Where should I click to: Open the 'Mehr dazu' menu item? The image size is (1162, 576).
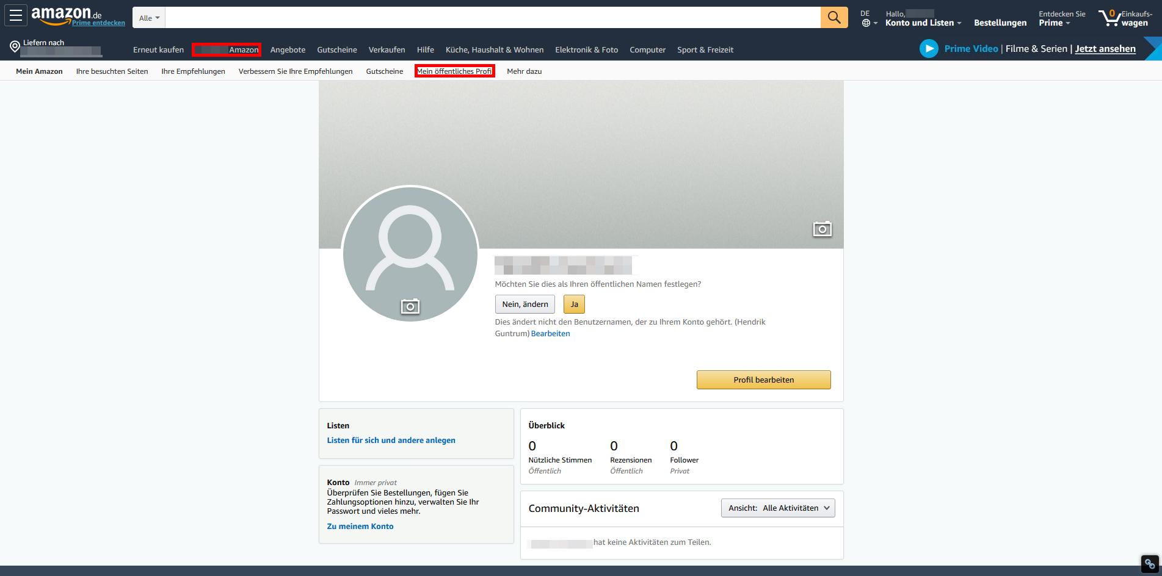coord(524,71)
